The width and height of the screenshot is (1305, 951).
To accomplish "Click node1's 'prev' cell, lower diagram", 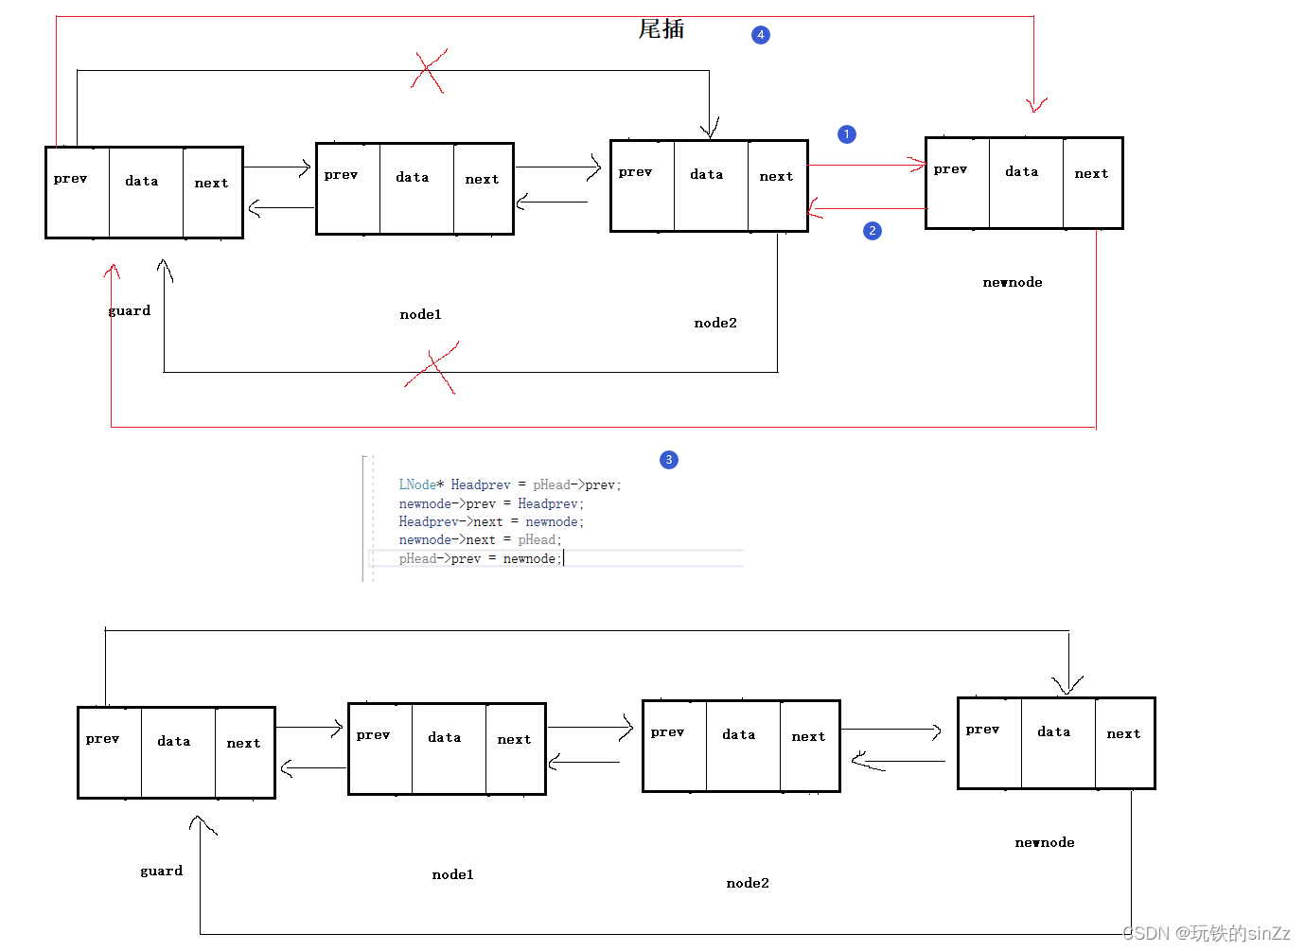I will click(380, 748).
